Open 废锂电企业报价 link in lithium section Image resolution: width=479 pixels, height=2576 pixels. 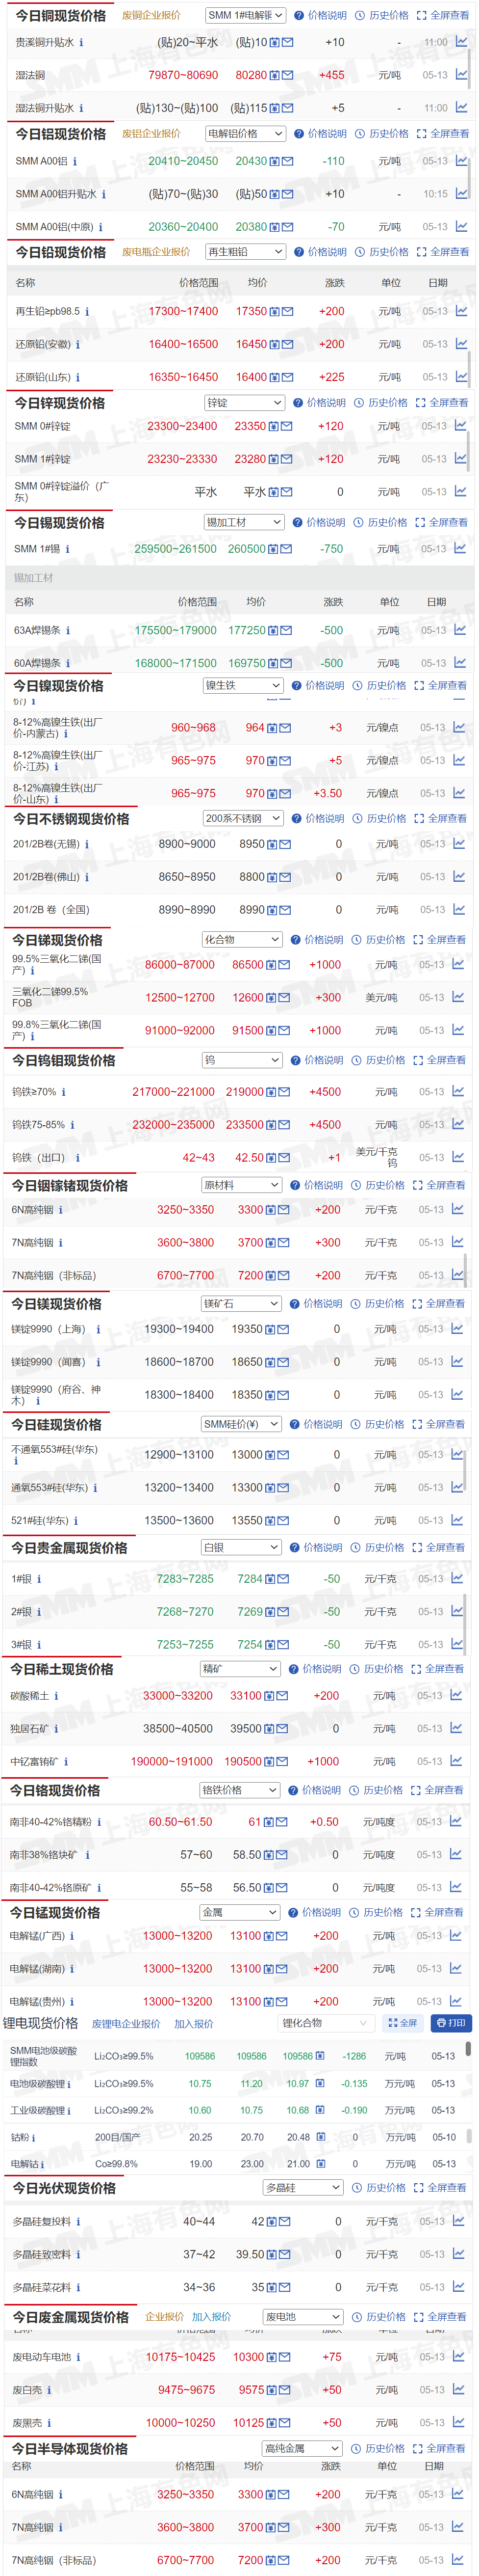126,2024
